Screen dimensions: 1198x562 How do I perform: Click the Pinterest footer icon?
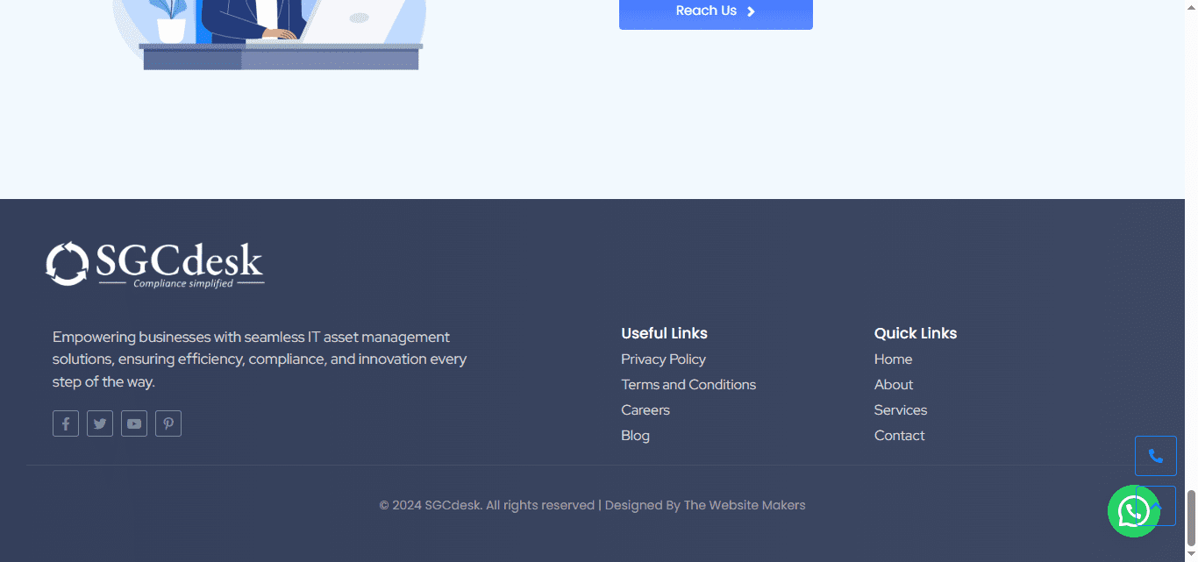click(x=168, y=423)
